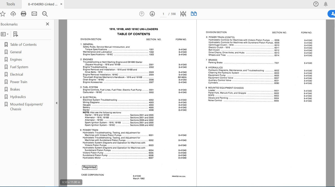Click the bookmark icon beside General
Image resolution: width=335 pixels, height=187 pixels.
click(x=6, y=52)
